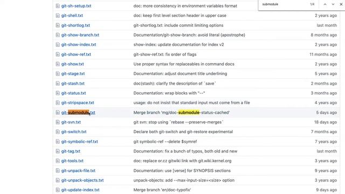345x194 pixels.
Task: Click the file icon beside git-show-ref.txt
Action: point(58,54)
